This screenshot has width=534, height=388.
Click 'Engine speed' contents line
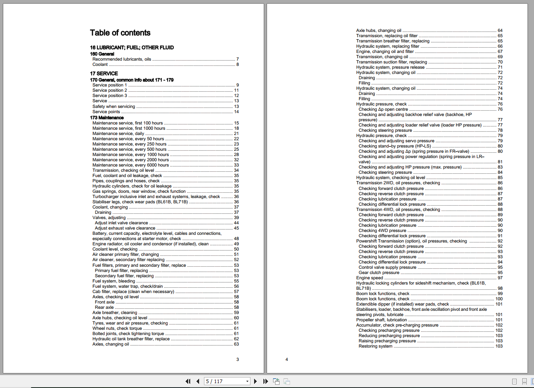click(x=429, y=278)
